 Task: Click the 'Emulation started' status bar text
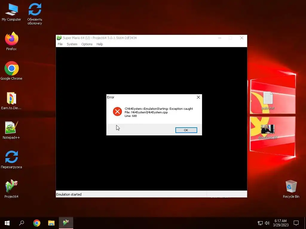pos(69,194)
